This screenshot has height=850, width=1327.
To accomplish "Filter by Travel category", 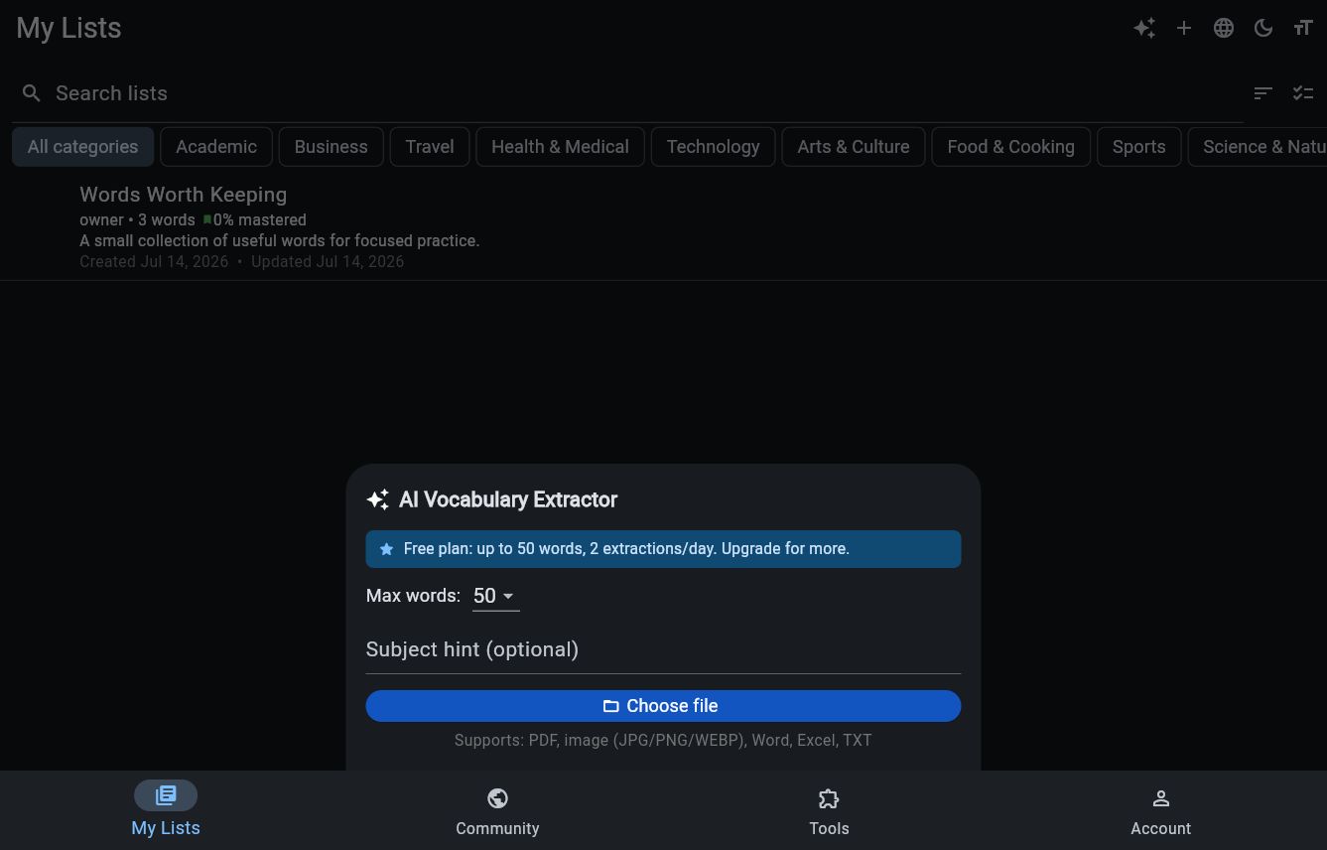I will point(430,147).
